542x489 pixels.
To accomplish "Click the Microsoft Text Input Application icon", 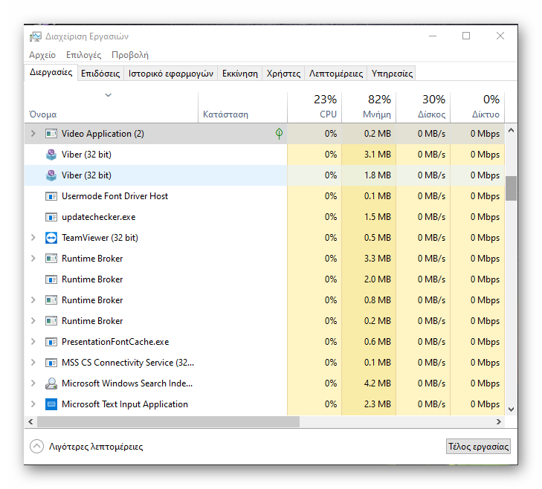I will [51, 404].
